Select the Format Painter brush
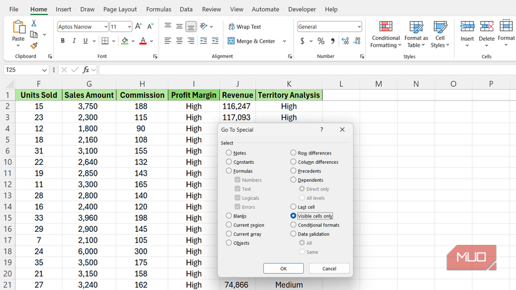The height and width of the screenshot is (290, 516). 34,46
